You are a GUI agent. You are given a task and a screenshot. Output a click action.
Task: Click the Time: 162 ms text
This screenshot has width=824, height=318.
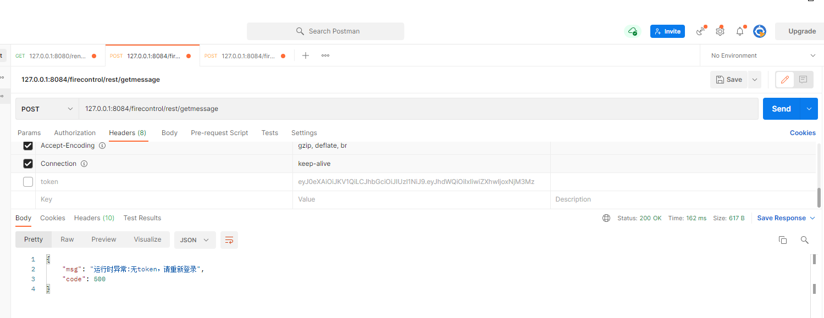coord(687,218)
